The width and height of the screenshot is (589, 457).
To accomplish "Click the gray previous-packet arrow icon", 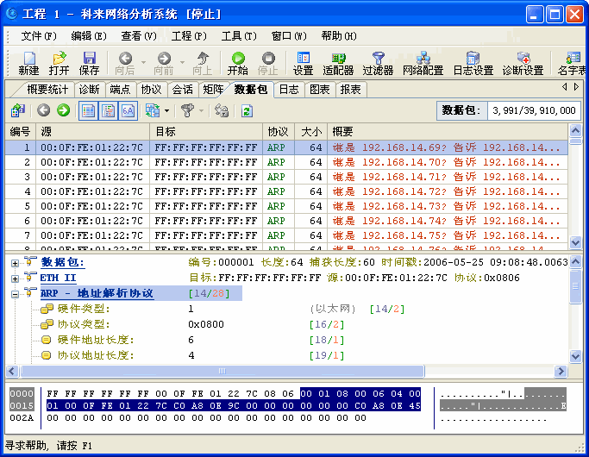I will click(x=44, y=110).
